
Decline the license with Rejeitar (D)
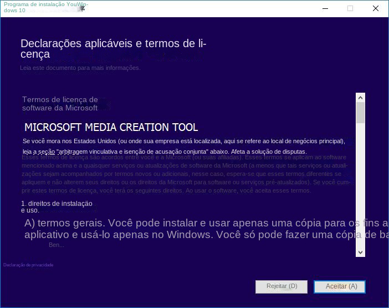tap(281, 287)
